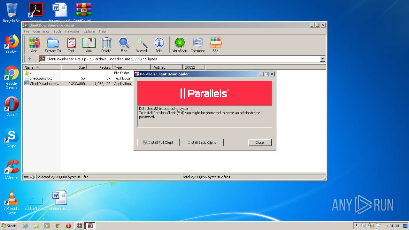The height and width of the screenshot is (230, 409).
Task: Open the View toolbar icon
Action: (x=89, y=45)
